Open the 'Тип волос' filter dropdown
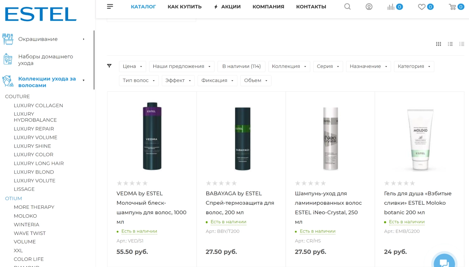This screenshot has height=267, width=469. (x=139, y=80)
